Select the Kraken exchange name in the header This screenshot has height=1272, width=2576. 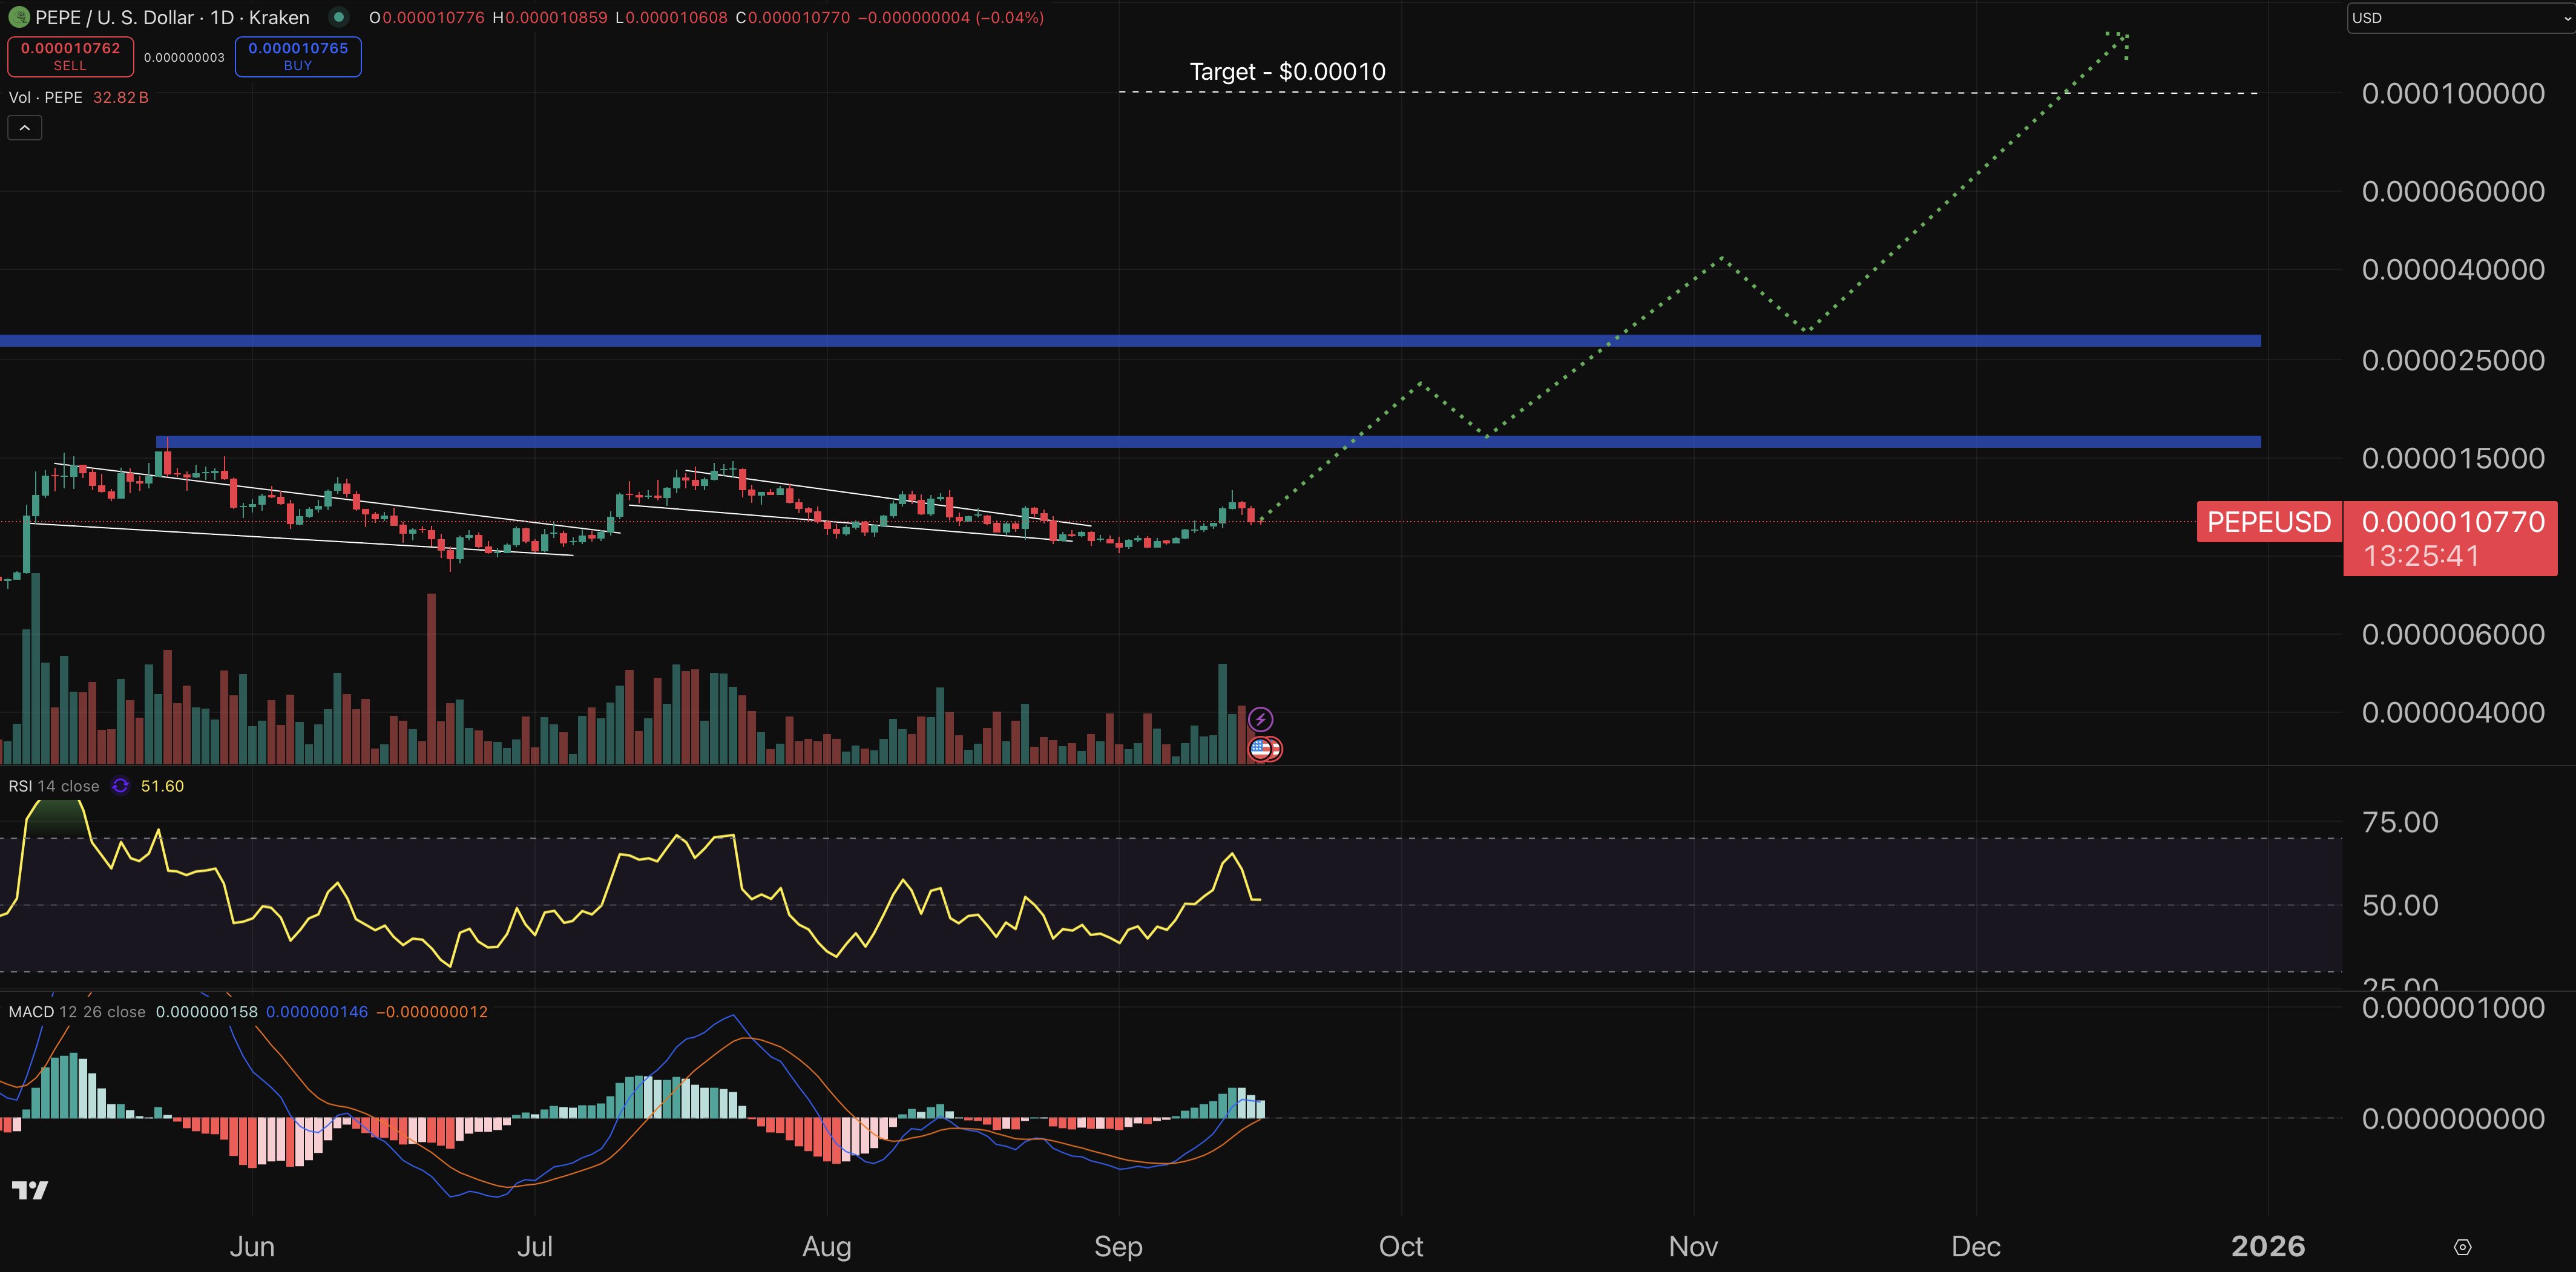click(x=276, y=17)
